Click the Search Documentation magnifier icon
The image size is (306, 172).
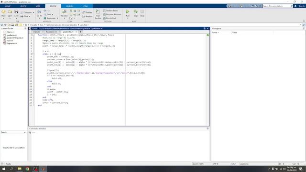tap(292, 6)
